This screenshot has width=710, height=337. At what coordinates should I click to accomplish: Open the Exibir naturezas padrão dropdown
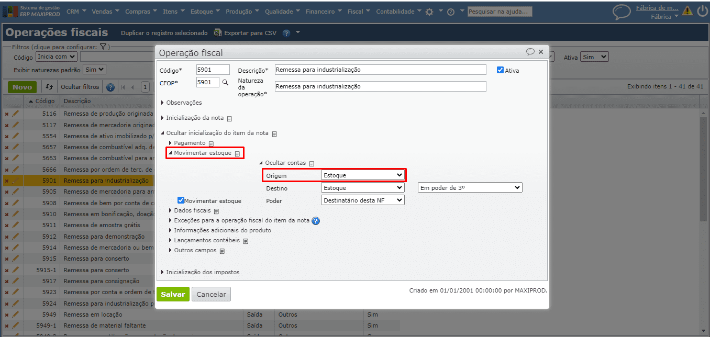[95, 69]
